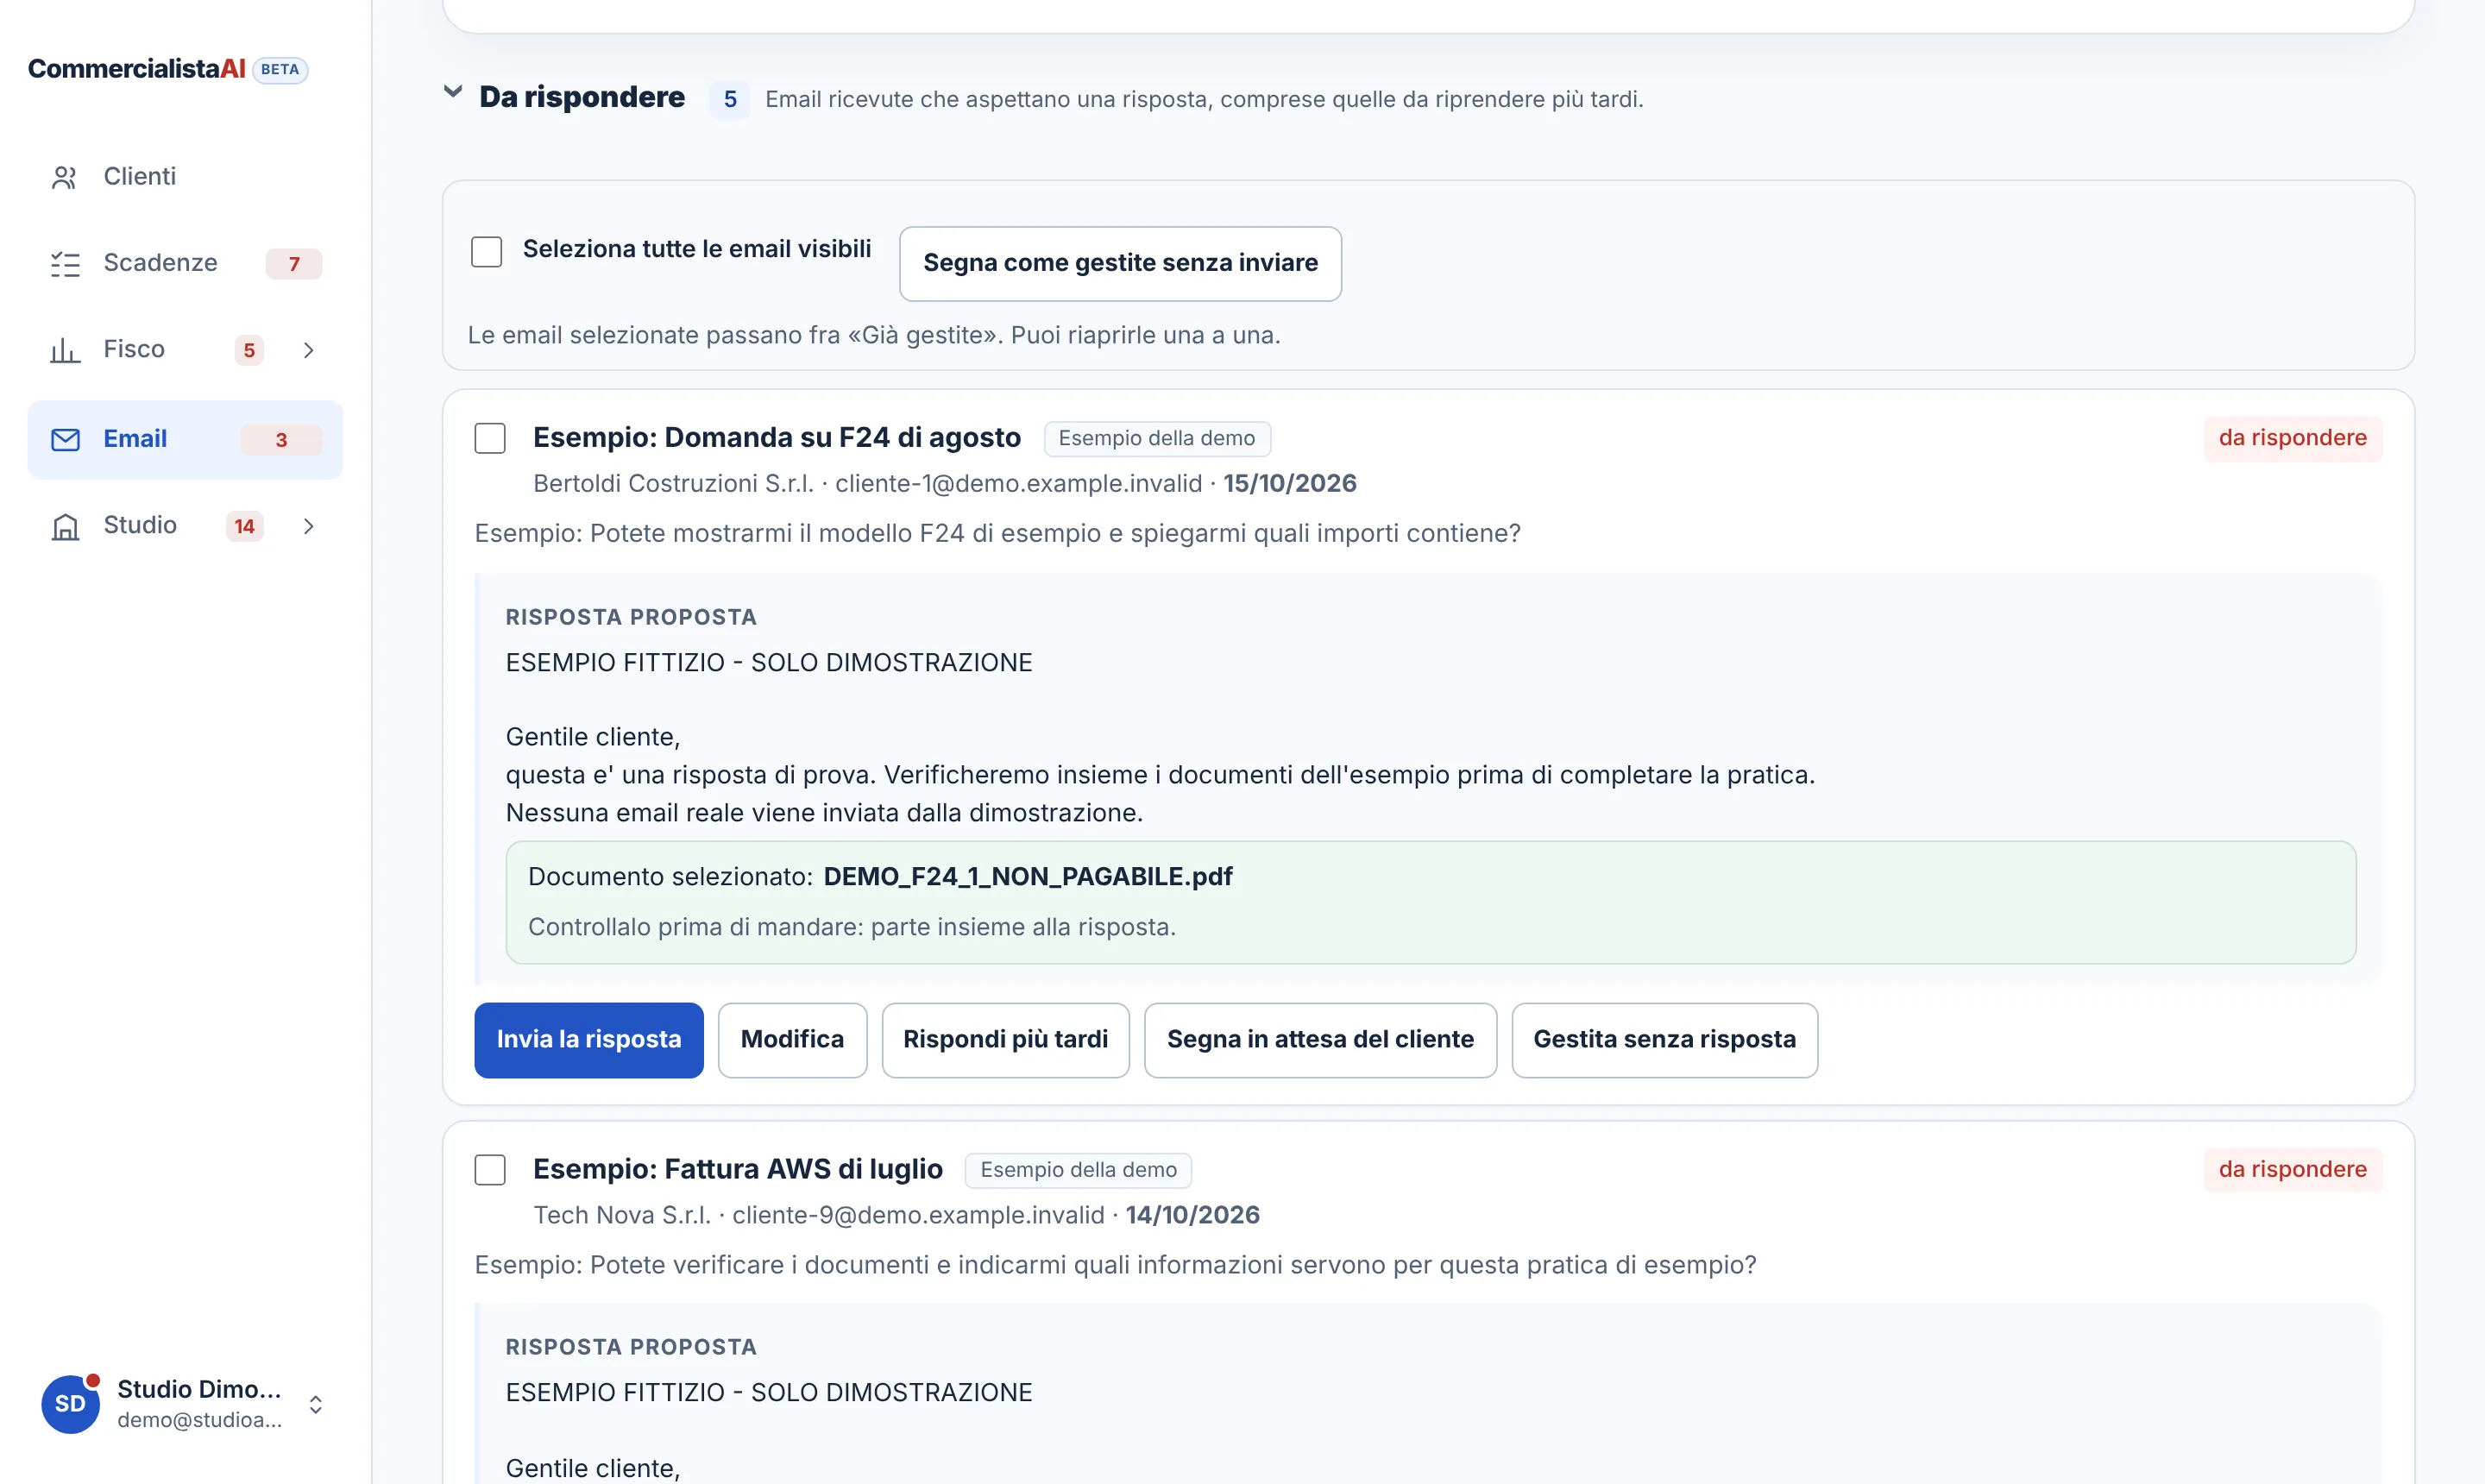Click the title 'Esempio: Domanda su F24 di agosto'

[777, 437]
